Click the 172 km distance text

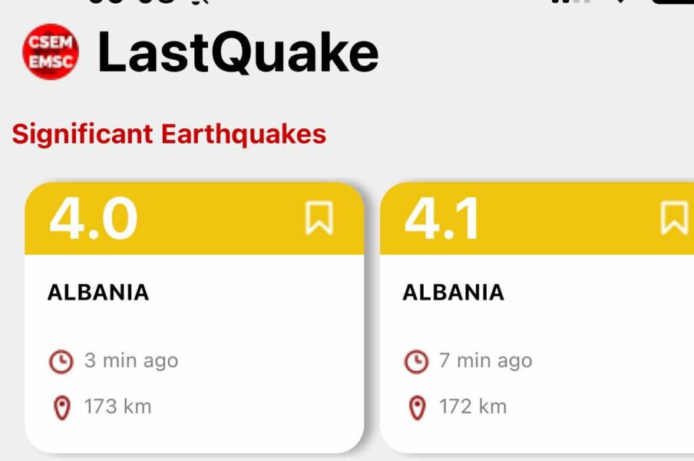[473, 406]
